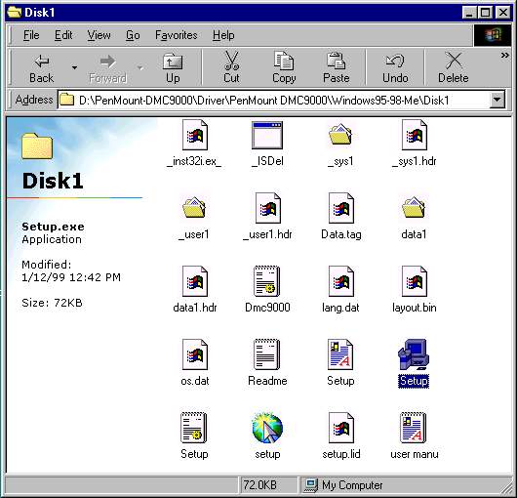The height and width of the screenshot is (498, 517).
Task: Select the layout.bin file icon
Action: coord(415,281)
